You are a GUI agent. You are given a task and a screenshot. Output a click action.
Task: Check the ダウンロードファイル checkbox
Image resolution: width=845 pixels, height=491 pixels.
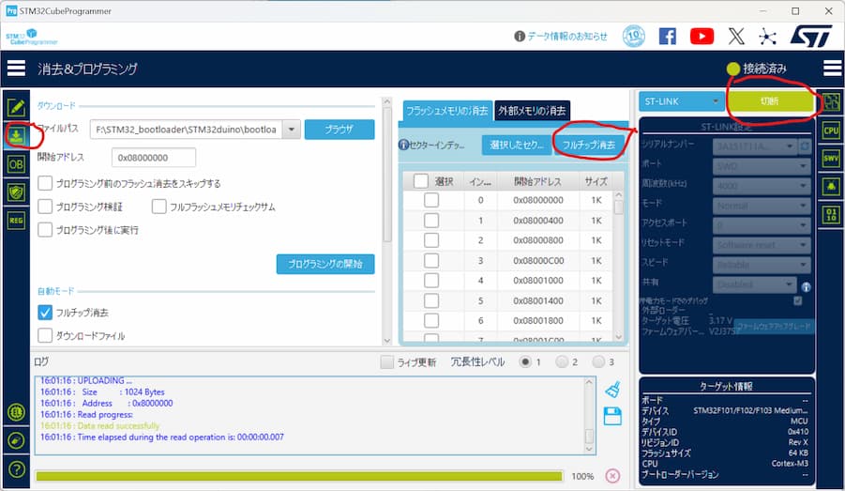[45, 335]
